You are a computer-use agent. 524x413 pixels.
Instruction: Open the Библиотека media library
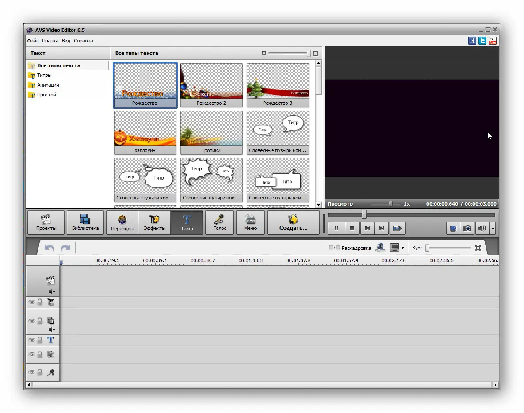point(85,222)
